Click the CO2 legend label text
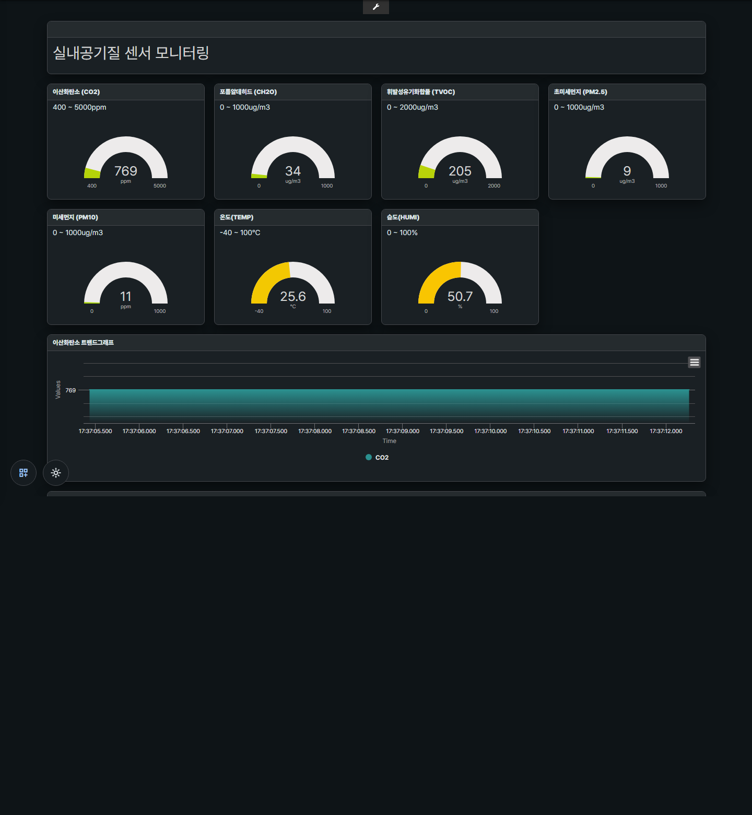 click(x=382, y=458)
